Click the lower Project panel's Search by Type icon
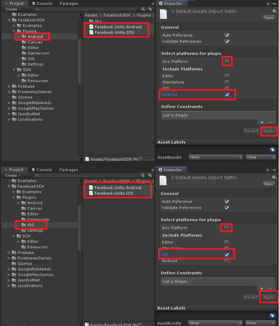 (143, 175)
